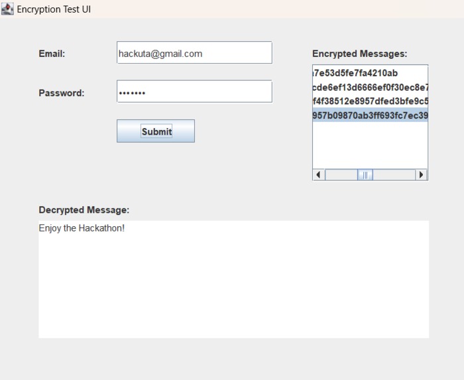This screenshot has width=464, height=380.
Task: Click the Java application icon in title bar
Action: 7,9
